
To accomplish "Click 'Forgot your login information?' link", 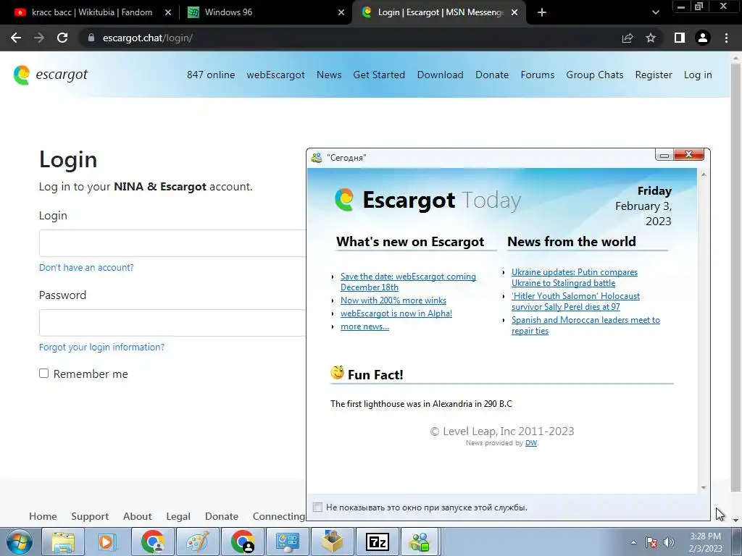I will [101, 347].
